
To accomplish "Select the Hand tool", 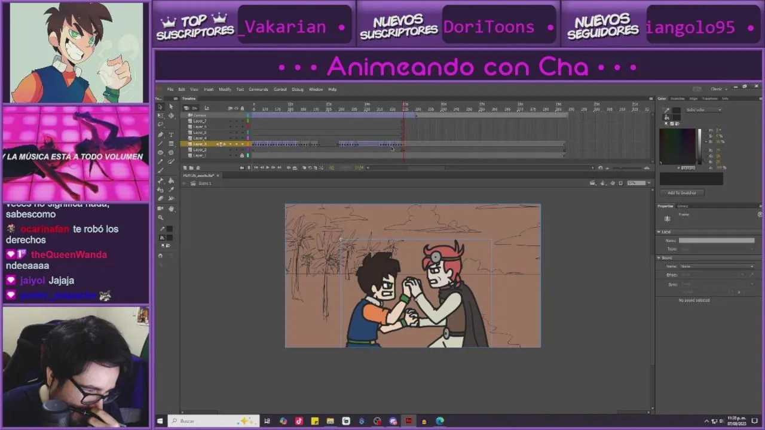I will point(171,208).
